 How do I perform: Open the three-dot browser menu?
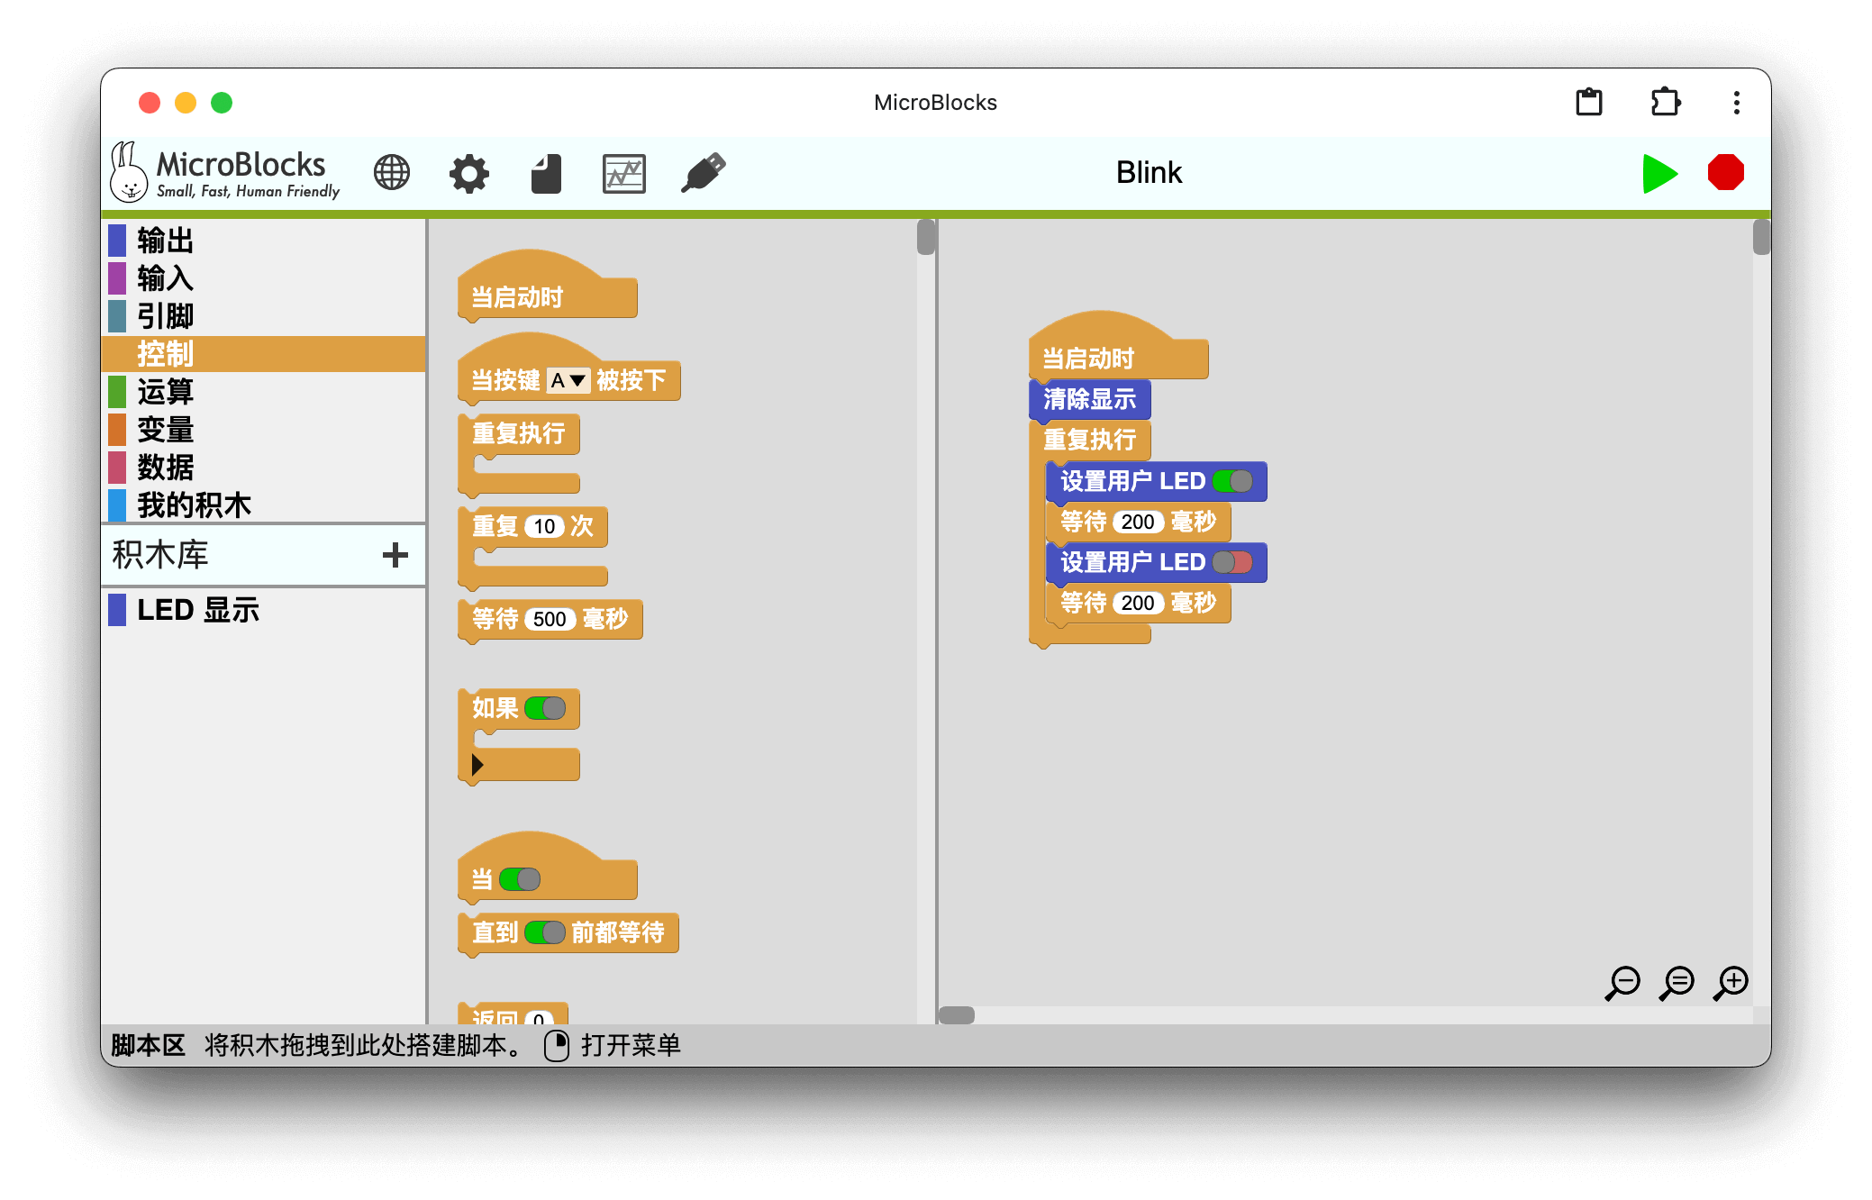tap(1736, 102)
